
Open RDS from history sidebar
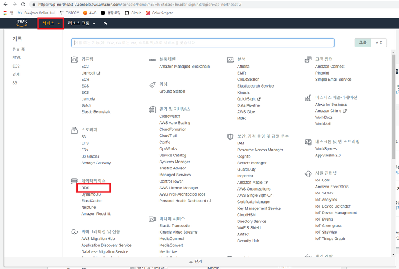[17, 58]
